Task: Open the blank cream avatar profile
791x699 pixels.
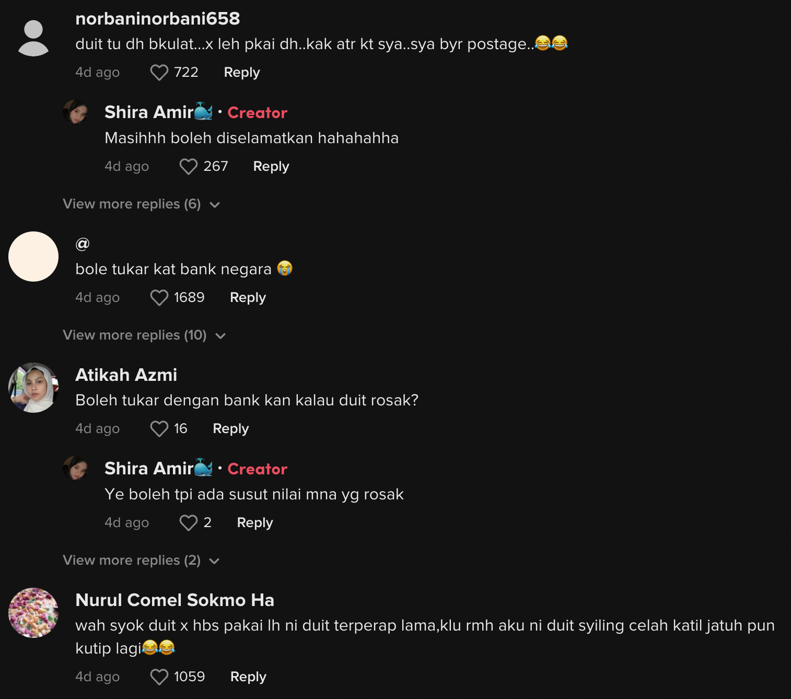Action: click(33, 257)
